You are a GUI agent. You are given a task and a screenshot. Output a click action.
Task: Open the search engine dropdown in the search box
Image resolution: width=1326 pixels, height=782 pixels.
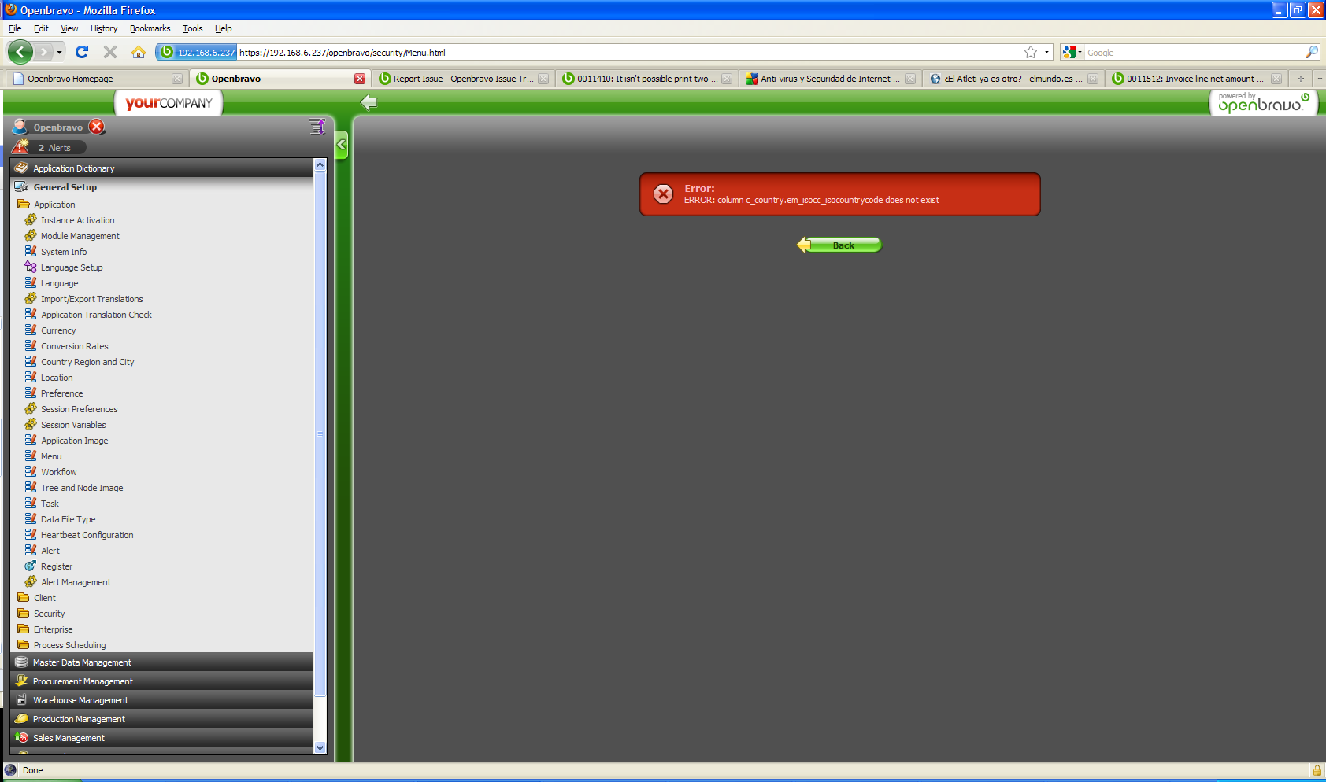pos(1072,52)
